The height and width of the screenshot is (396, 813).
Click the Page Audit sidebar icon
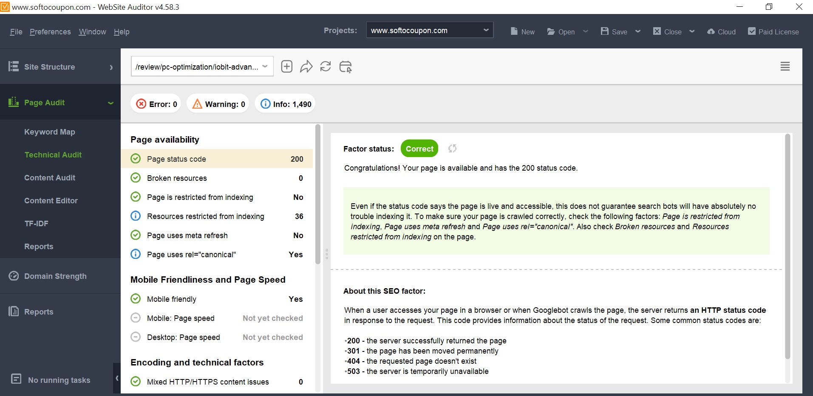click(x=14, y=102)
